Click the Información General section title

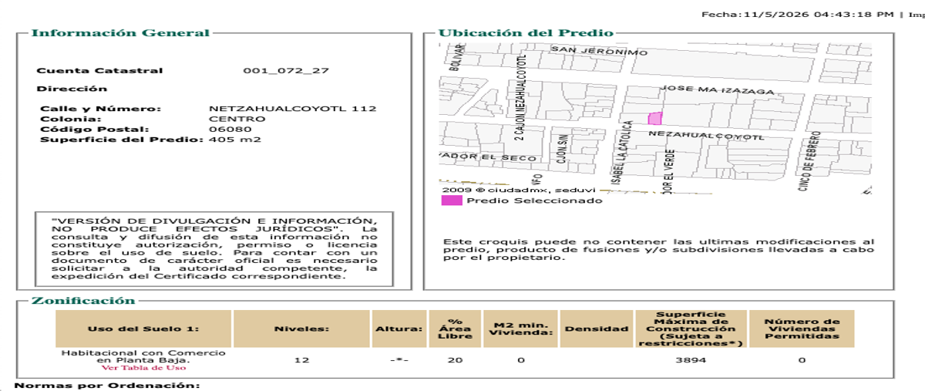tap(120, 32)
